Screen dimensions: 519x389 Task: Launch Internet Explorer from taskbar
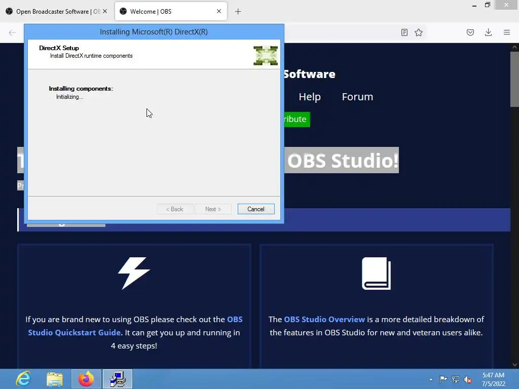23,379
